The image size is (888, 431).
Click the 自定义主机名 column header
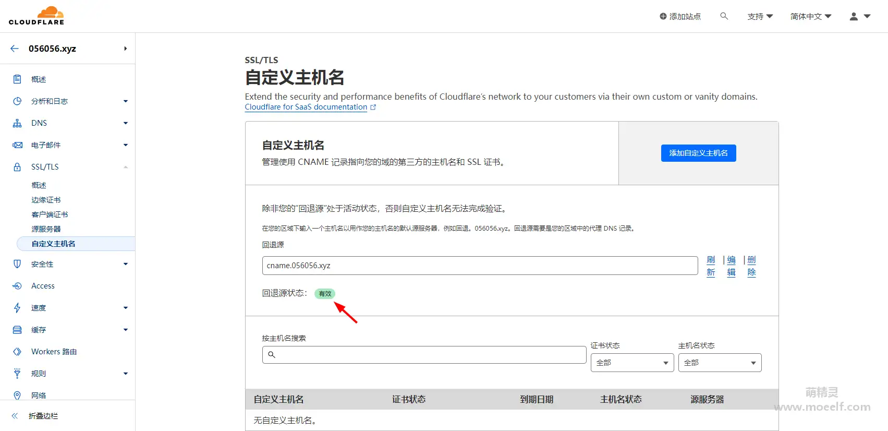(278, 399)
